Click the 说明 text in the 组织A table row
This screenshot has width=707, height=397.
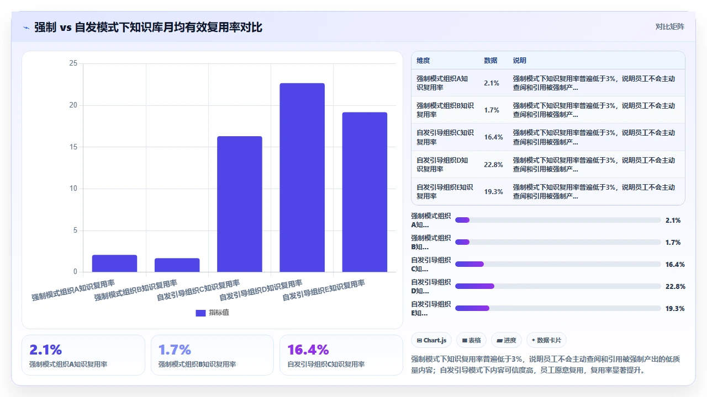tap(594, 83)
